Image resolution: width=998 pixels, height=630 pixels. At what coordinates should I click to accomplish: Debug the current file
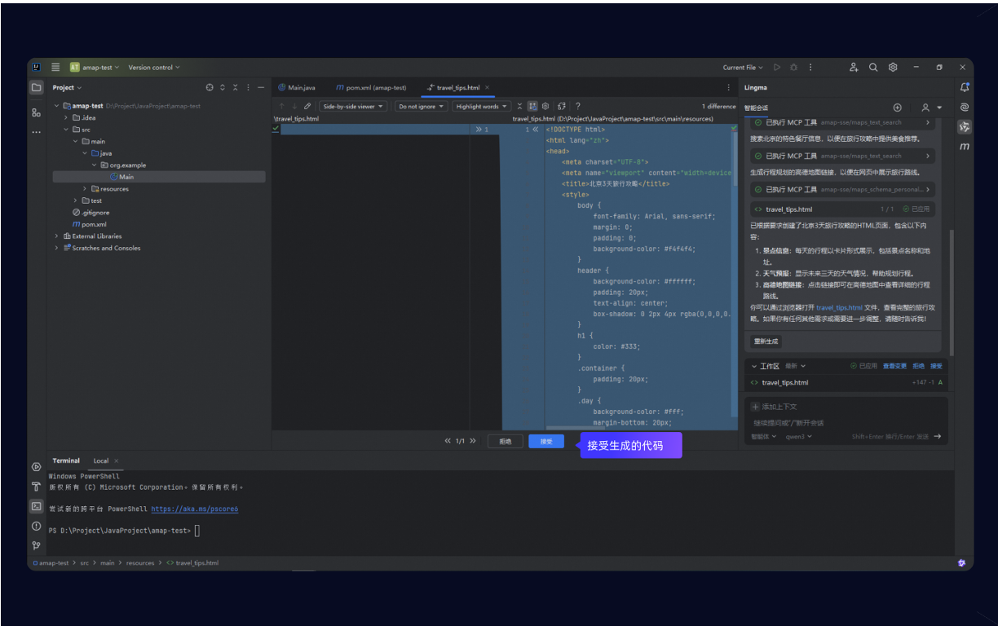tap(793, 68)
